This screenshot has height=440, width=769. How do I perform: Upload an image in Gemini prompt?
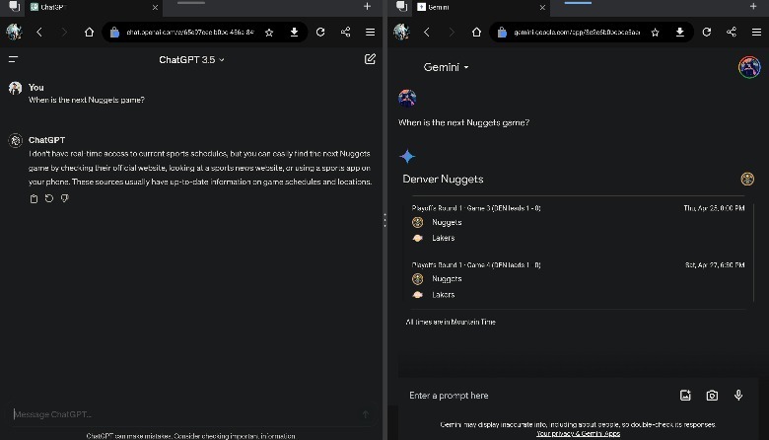pos(685,396)
